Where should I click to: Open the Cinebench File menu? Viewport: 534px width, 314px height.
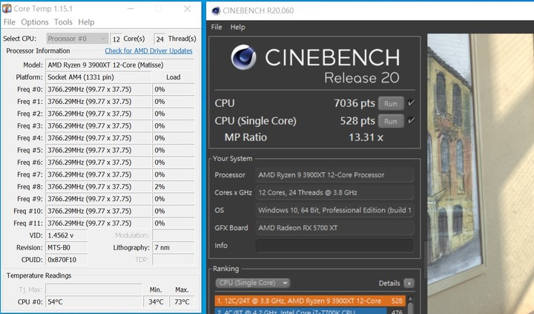[217, 27]
